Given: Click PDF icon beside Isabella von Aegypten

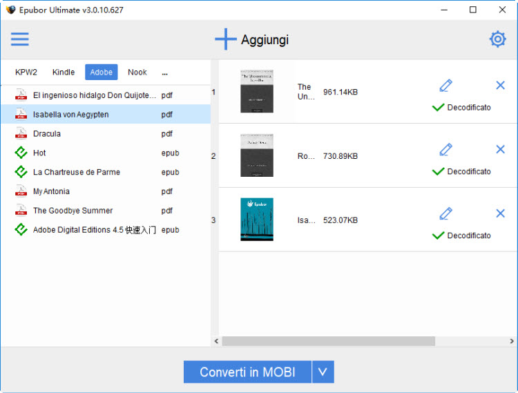Looking at the screenshot, I should [21, 114].
